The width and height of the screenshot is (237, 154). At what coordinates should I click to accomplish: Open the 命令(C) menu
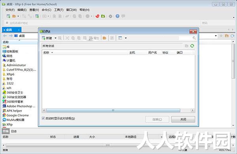click(x=46, y=10)
